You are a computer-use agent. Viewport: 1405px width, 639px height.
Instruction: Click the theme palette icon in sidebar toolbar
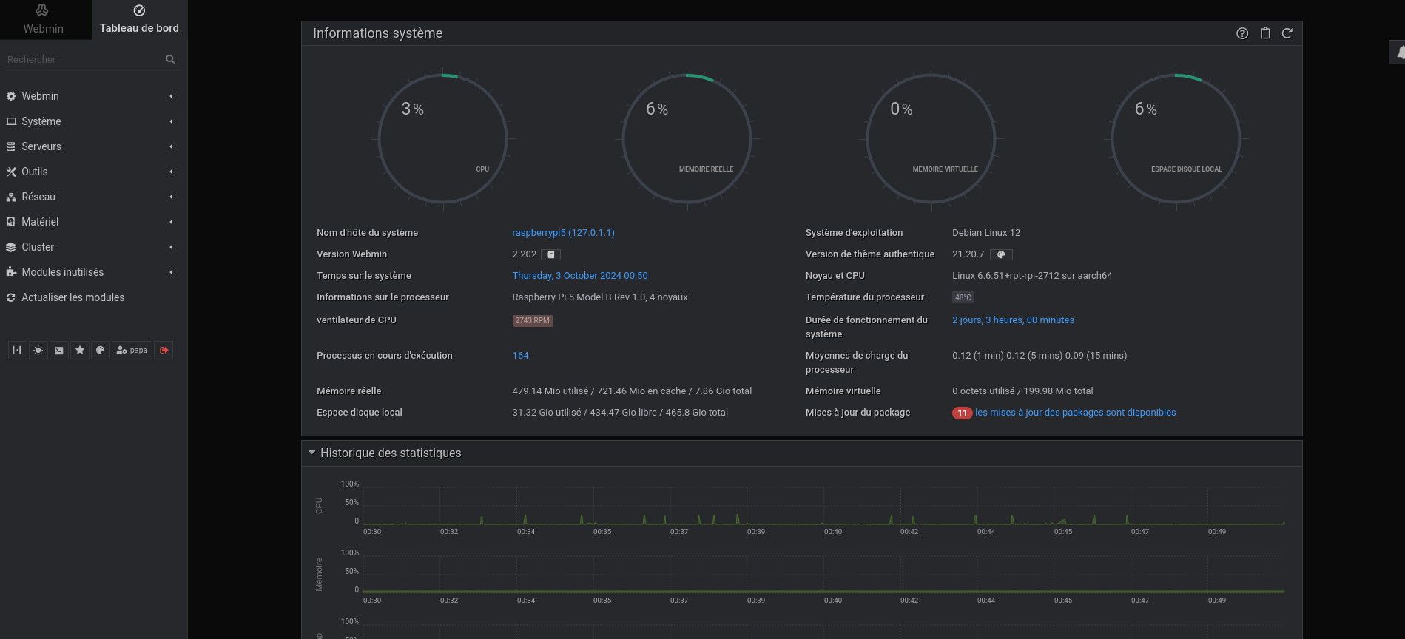point(101,351)
